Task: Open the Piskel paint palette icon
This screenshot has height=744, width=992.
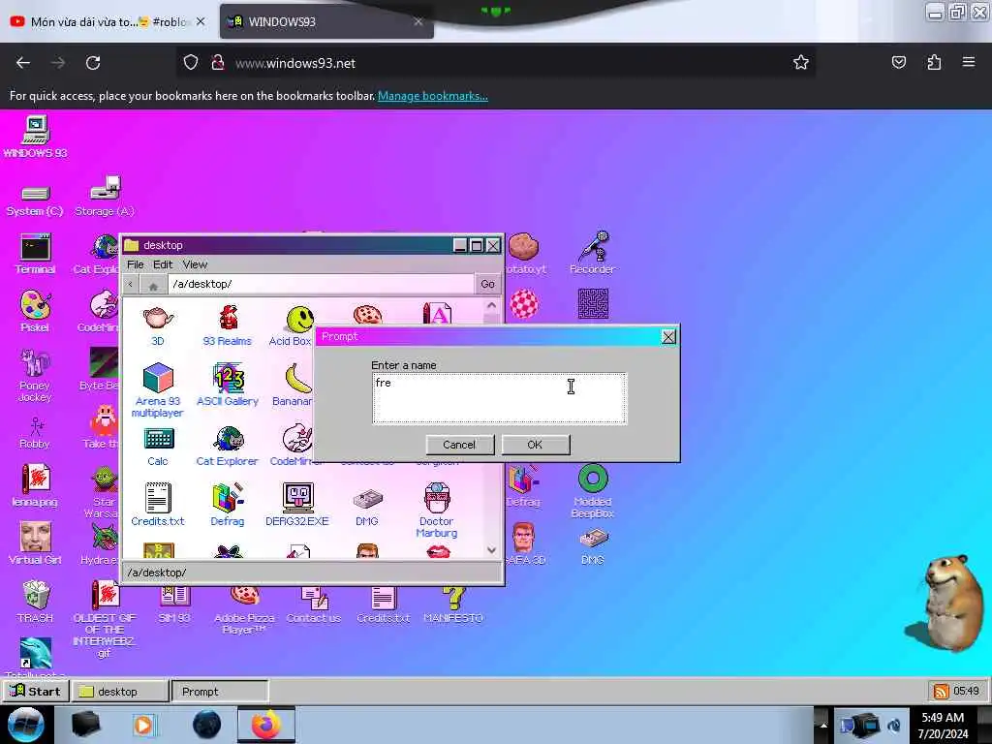Action: tap(35, 311)
